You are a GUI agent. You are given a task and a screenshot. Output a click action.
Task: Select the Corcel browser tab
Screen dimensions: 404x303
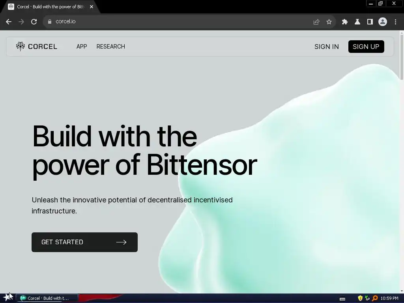coord(50,7)
